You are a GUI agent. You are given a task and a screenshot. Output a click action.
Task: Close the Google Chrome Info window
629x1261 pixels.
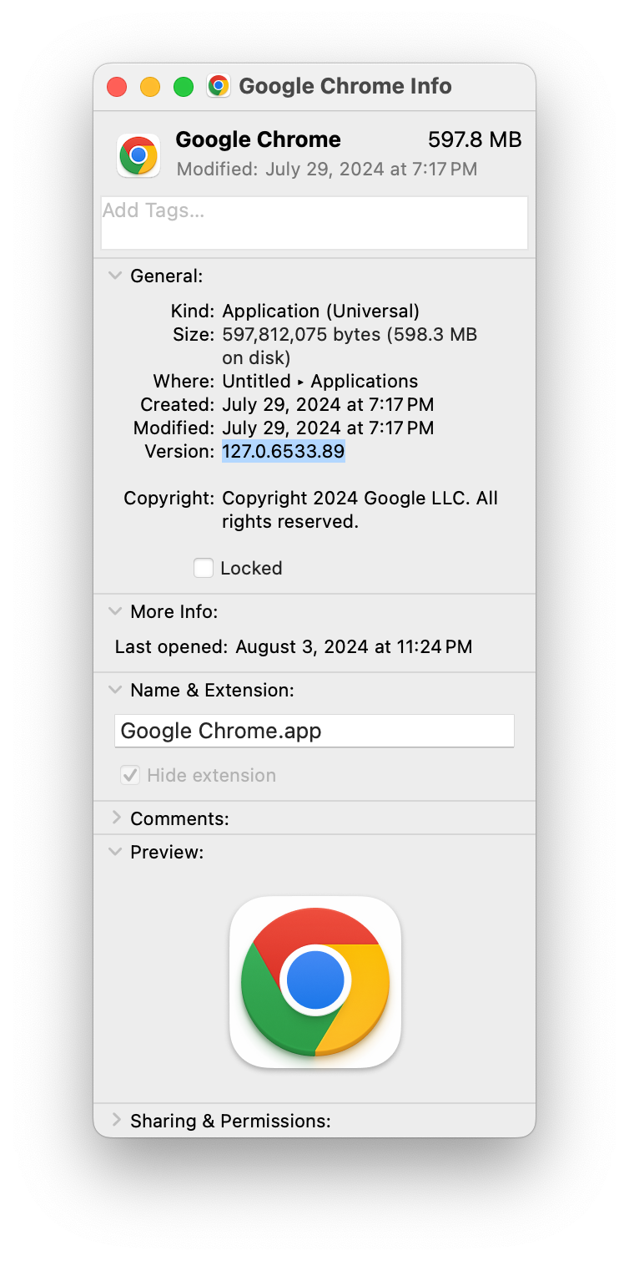click(x=117, y=86)
